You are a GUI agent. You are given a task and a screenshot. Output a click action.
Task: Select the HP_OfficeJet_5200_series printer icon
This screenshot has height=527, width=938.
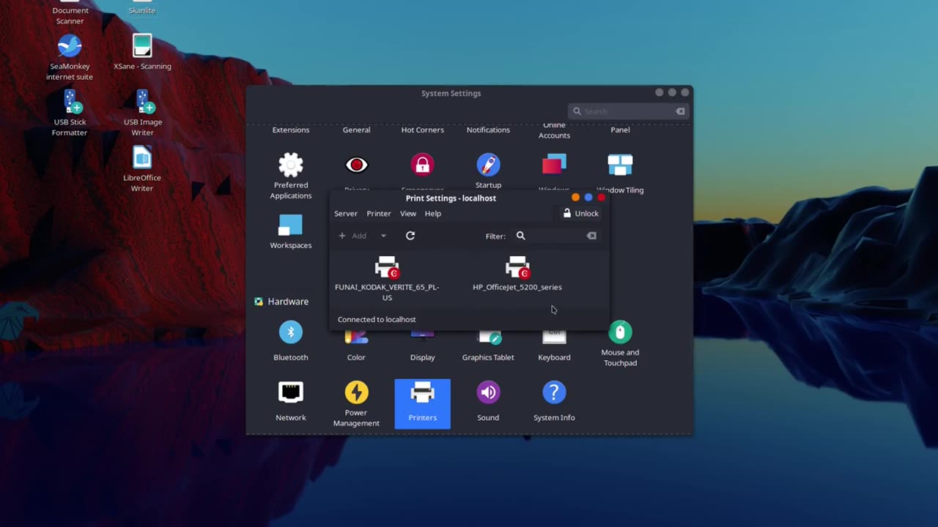coord(517,267)
